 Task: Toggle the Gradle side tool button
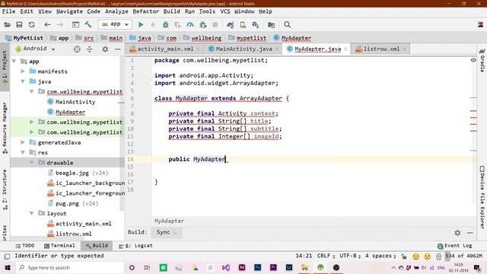point(482,60)
